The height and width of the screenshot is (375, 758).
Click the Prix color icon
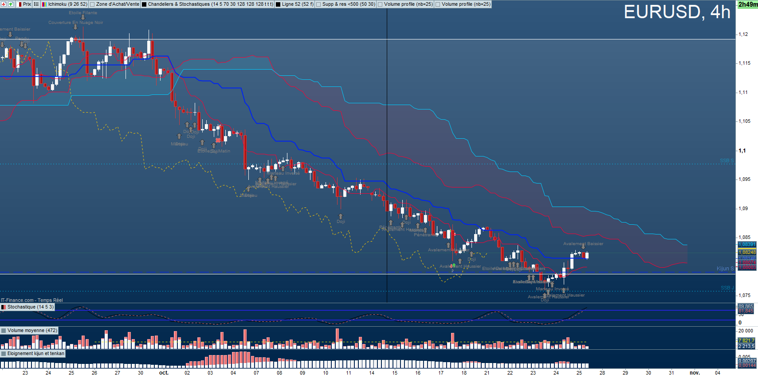(x=20, y=4)
